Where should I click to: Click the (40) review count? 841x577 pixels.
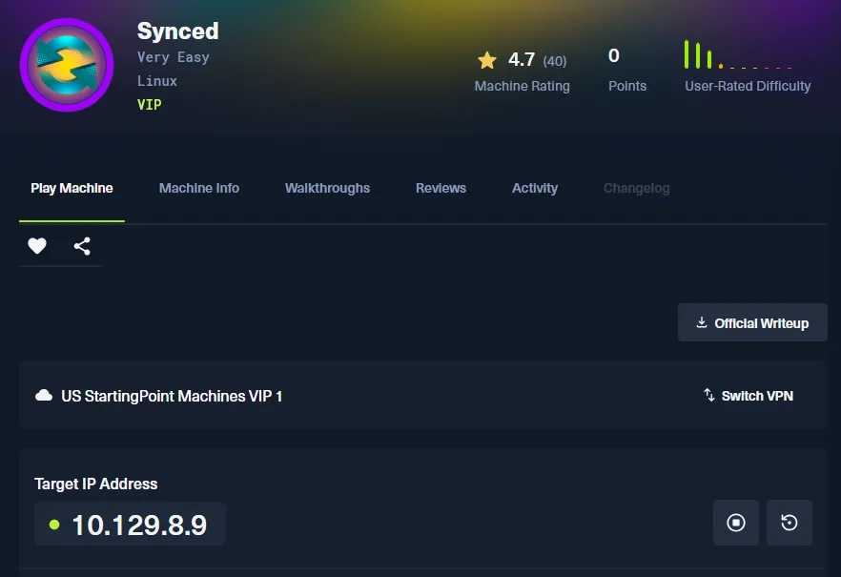[555, 61]
